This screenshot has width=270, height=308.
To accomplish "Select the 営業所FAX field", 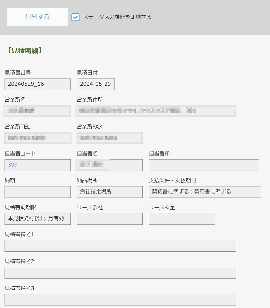I will click(x=109, y=138).
